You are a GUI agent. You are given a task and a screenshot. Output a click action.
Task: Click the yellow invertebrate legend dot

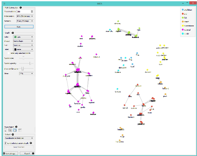click(x=183, y=26)
